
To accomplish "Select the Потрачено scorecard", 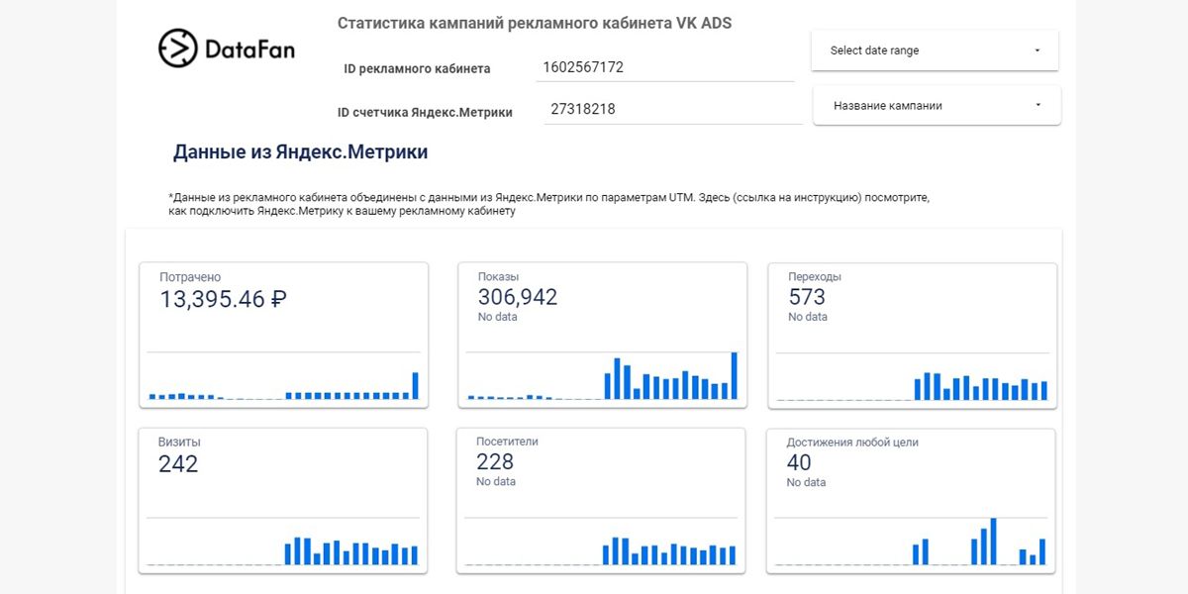I will tap(283, 335).
